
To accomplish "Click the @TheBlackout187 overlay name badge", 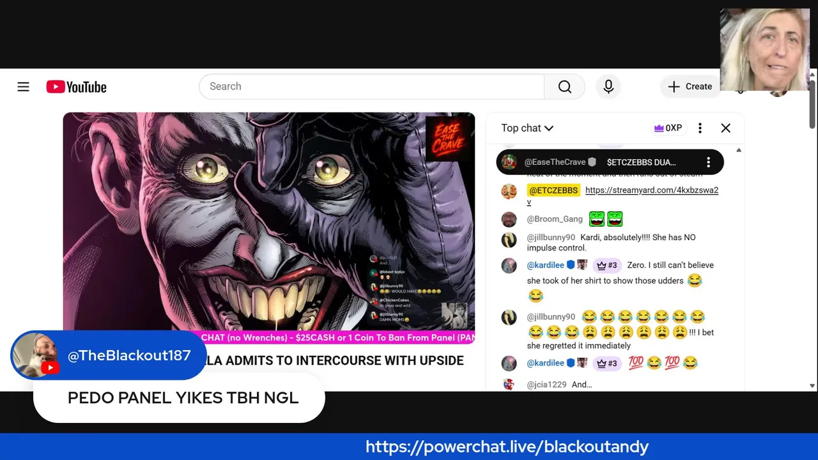I will (109, 355).
